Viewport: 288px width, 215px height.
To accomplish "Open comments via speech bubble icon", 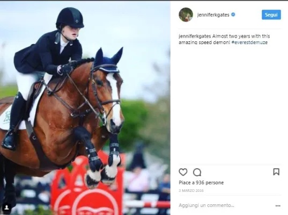I will point(197,173).
